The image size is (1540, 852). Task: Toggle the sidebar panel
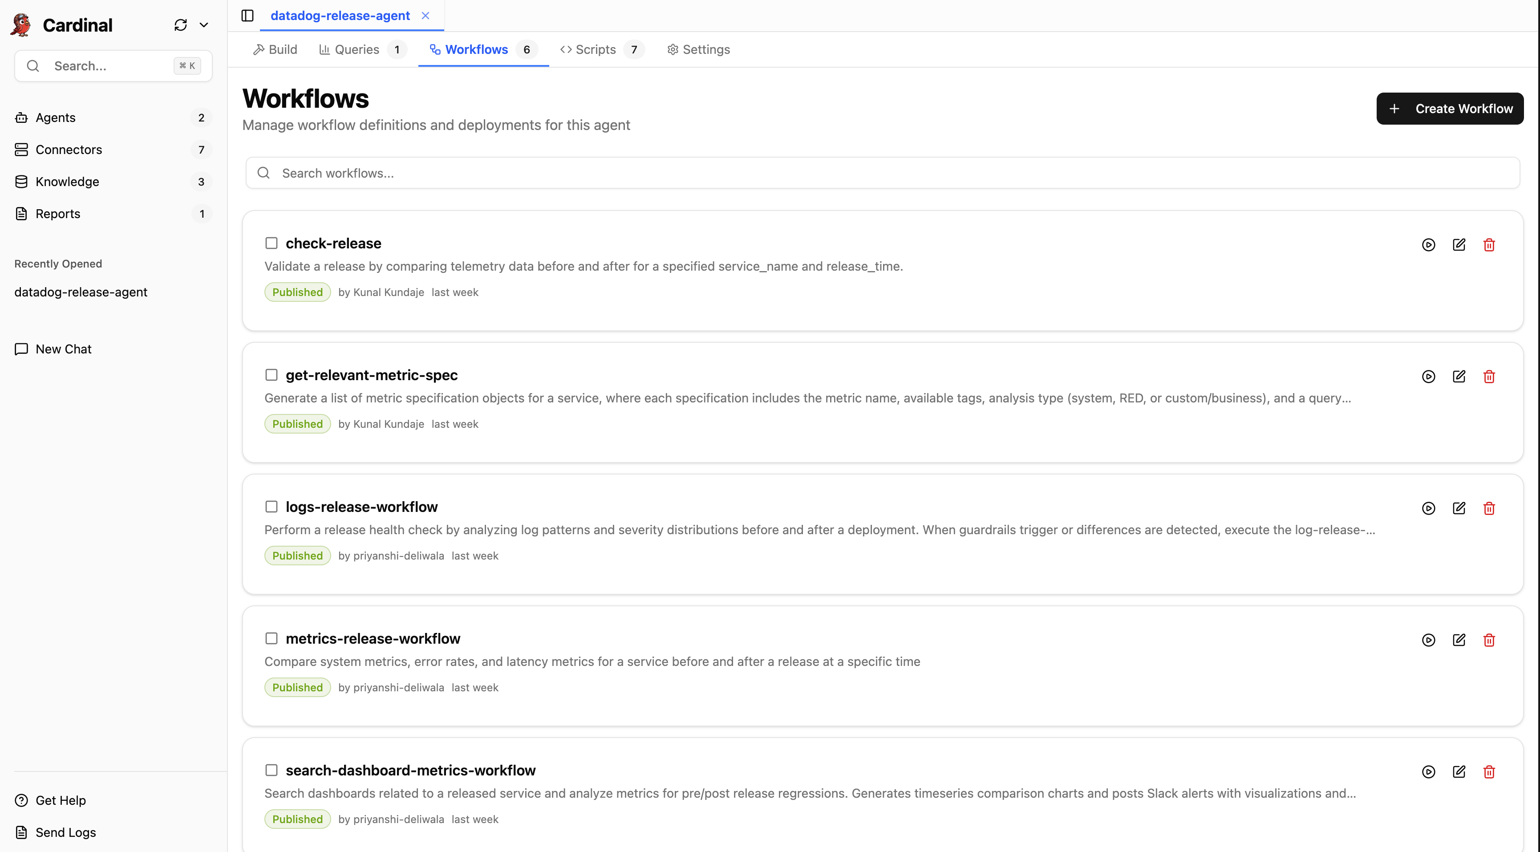(x=247, y=16)
